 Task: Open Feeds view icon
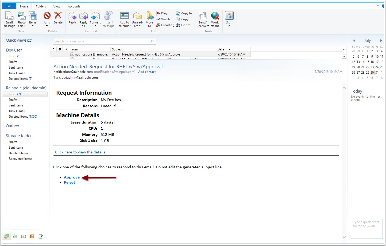pos(32,236)
